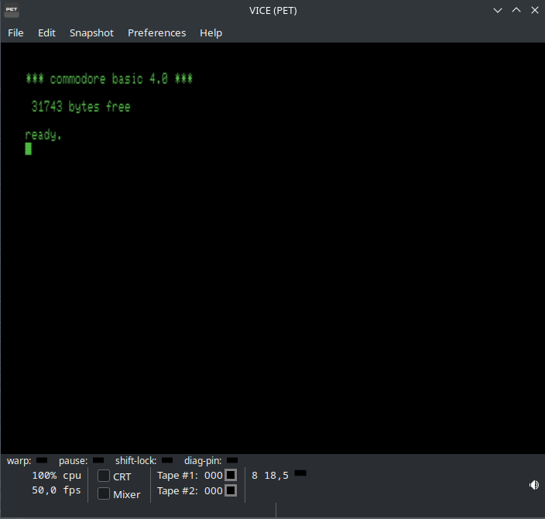Viewport: 545px width, 519px height.
Task: Open the Preferences menu
Action: (156, 32)
